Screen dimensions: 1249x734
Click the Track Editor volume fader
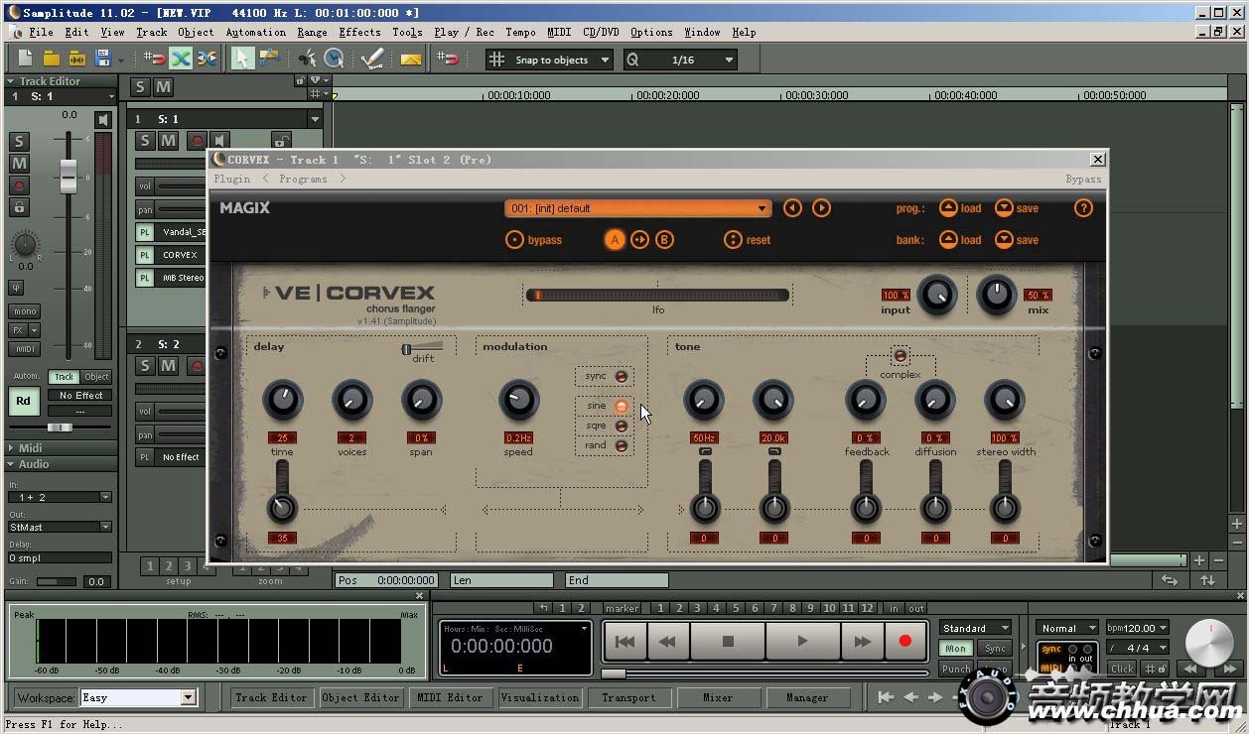[x=69, y=175]
